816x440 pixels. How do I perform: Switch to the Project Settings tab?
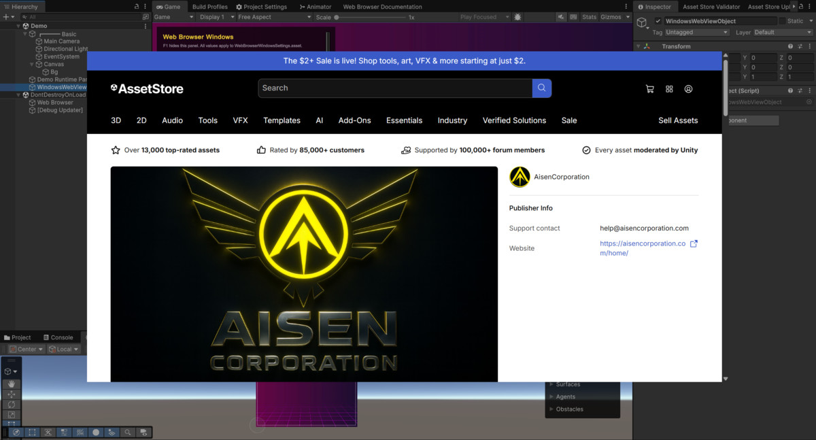(261, 7)
